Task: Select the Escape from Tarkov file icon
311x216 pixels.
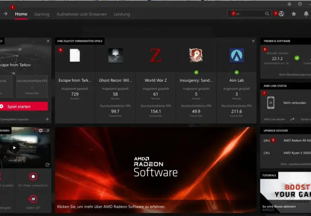Action: [75, 55]
